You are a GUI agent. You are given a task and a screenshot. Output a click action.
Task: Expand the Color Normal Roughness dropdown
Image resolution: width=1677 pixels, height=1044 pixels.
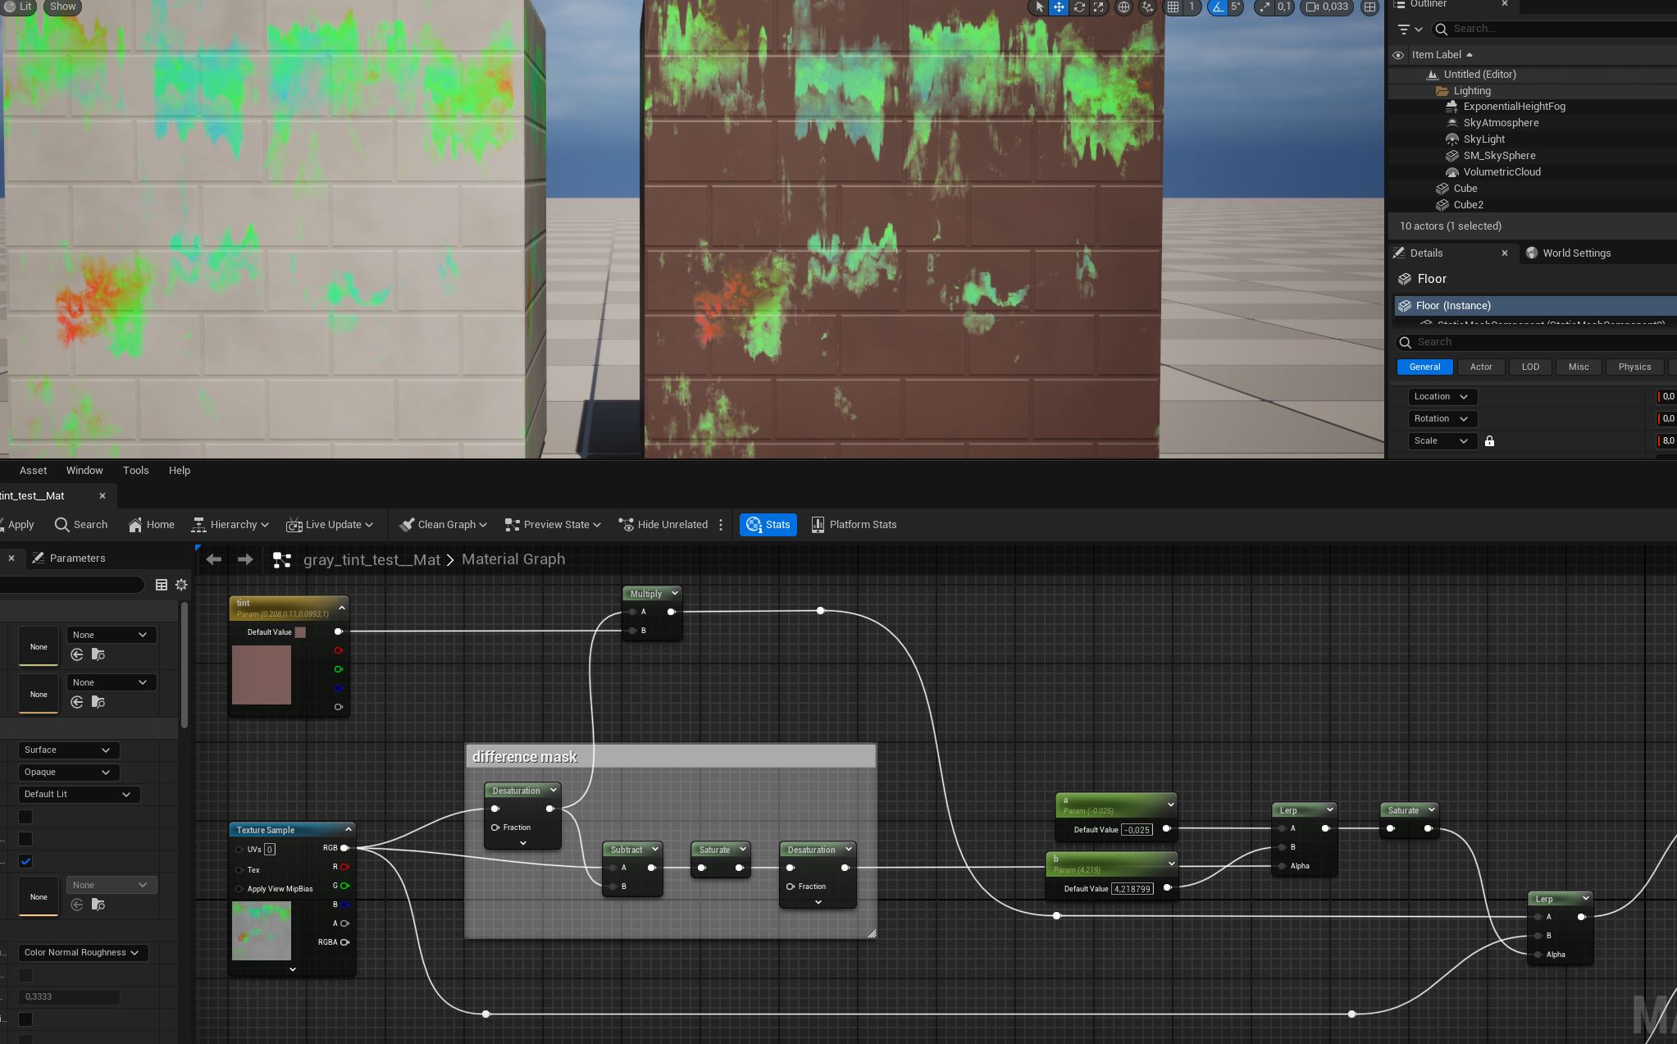tap(83, 953)
